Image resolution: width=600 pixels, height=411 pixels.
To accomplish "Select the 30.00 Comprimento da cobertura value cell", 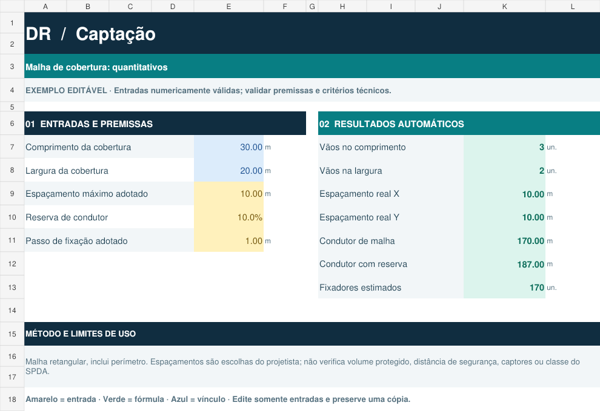I will pos(228,147).
